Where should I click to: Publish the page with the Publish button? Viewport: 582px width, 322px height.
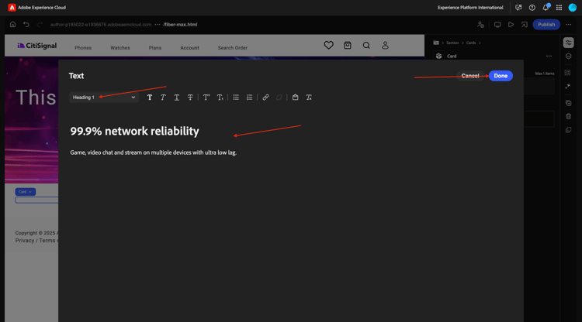[x=546, y=25]
